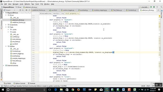Open the Sticky Notes taskbar icon
This screenshot has height=92, width=163.
96,90
